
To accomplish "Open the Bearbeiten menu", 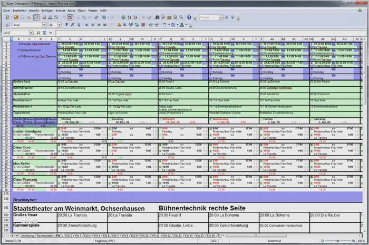I will [x=20, y=11].
